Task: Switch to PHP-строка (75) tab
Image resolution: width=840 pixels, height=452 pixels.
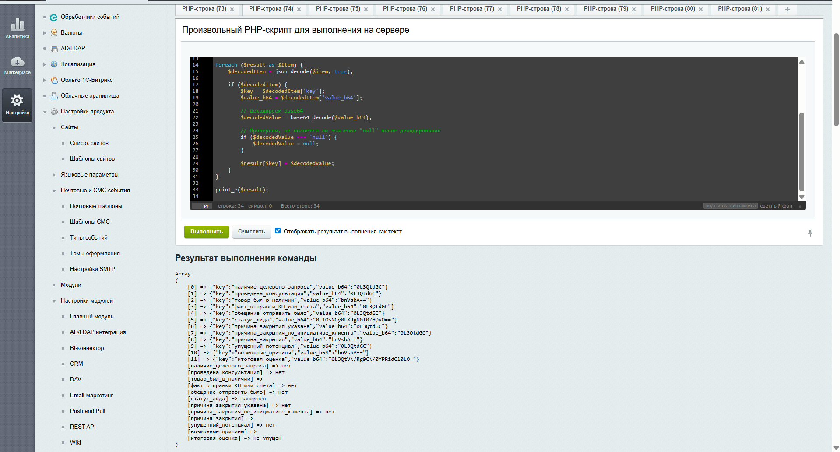Action: tap(338, 9)
